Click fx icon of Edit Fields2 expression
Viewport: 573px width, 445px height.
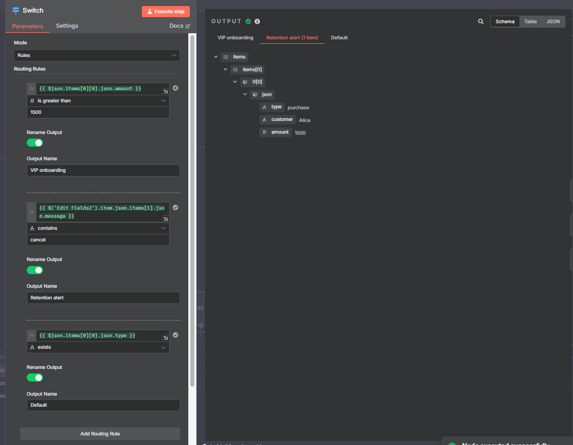[32, 212]
